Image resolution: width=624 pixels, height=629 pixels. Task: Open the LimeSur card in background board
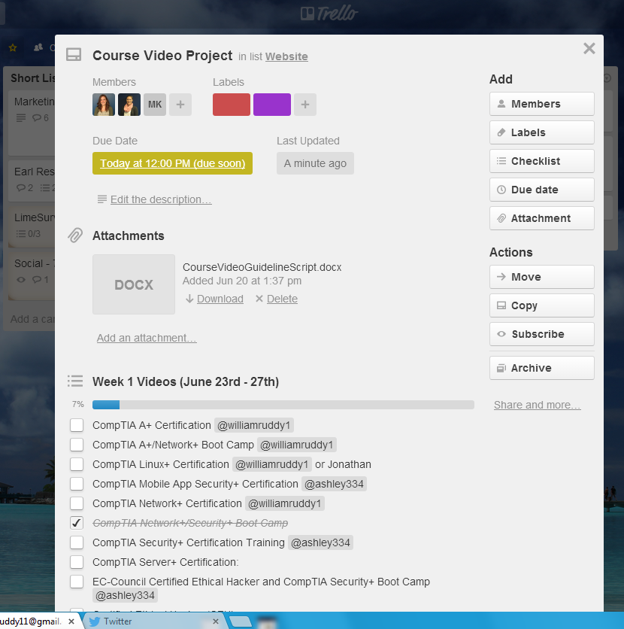[x=32, y=226]
